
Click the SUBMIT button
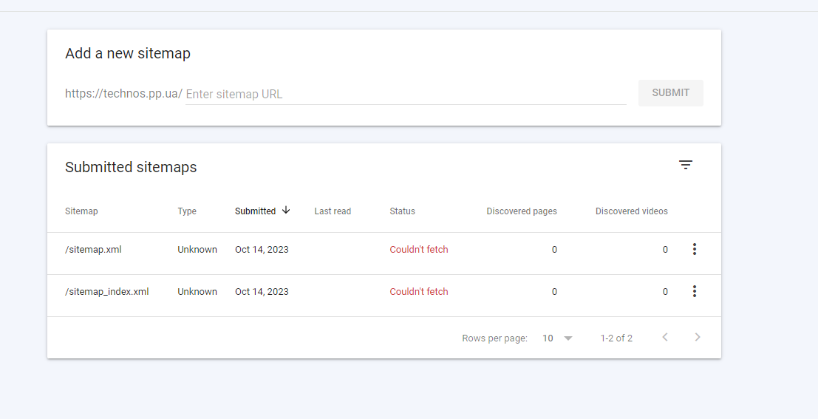click(671, 93)
